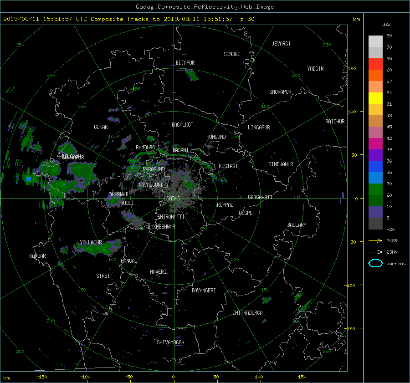Viewport: 410px width, 383px height.
Task: Click the BADAMI city label
Action: pos(180,150)
